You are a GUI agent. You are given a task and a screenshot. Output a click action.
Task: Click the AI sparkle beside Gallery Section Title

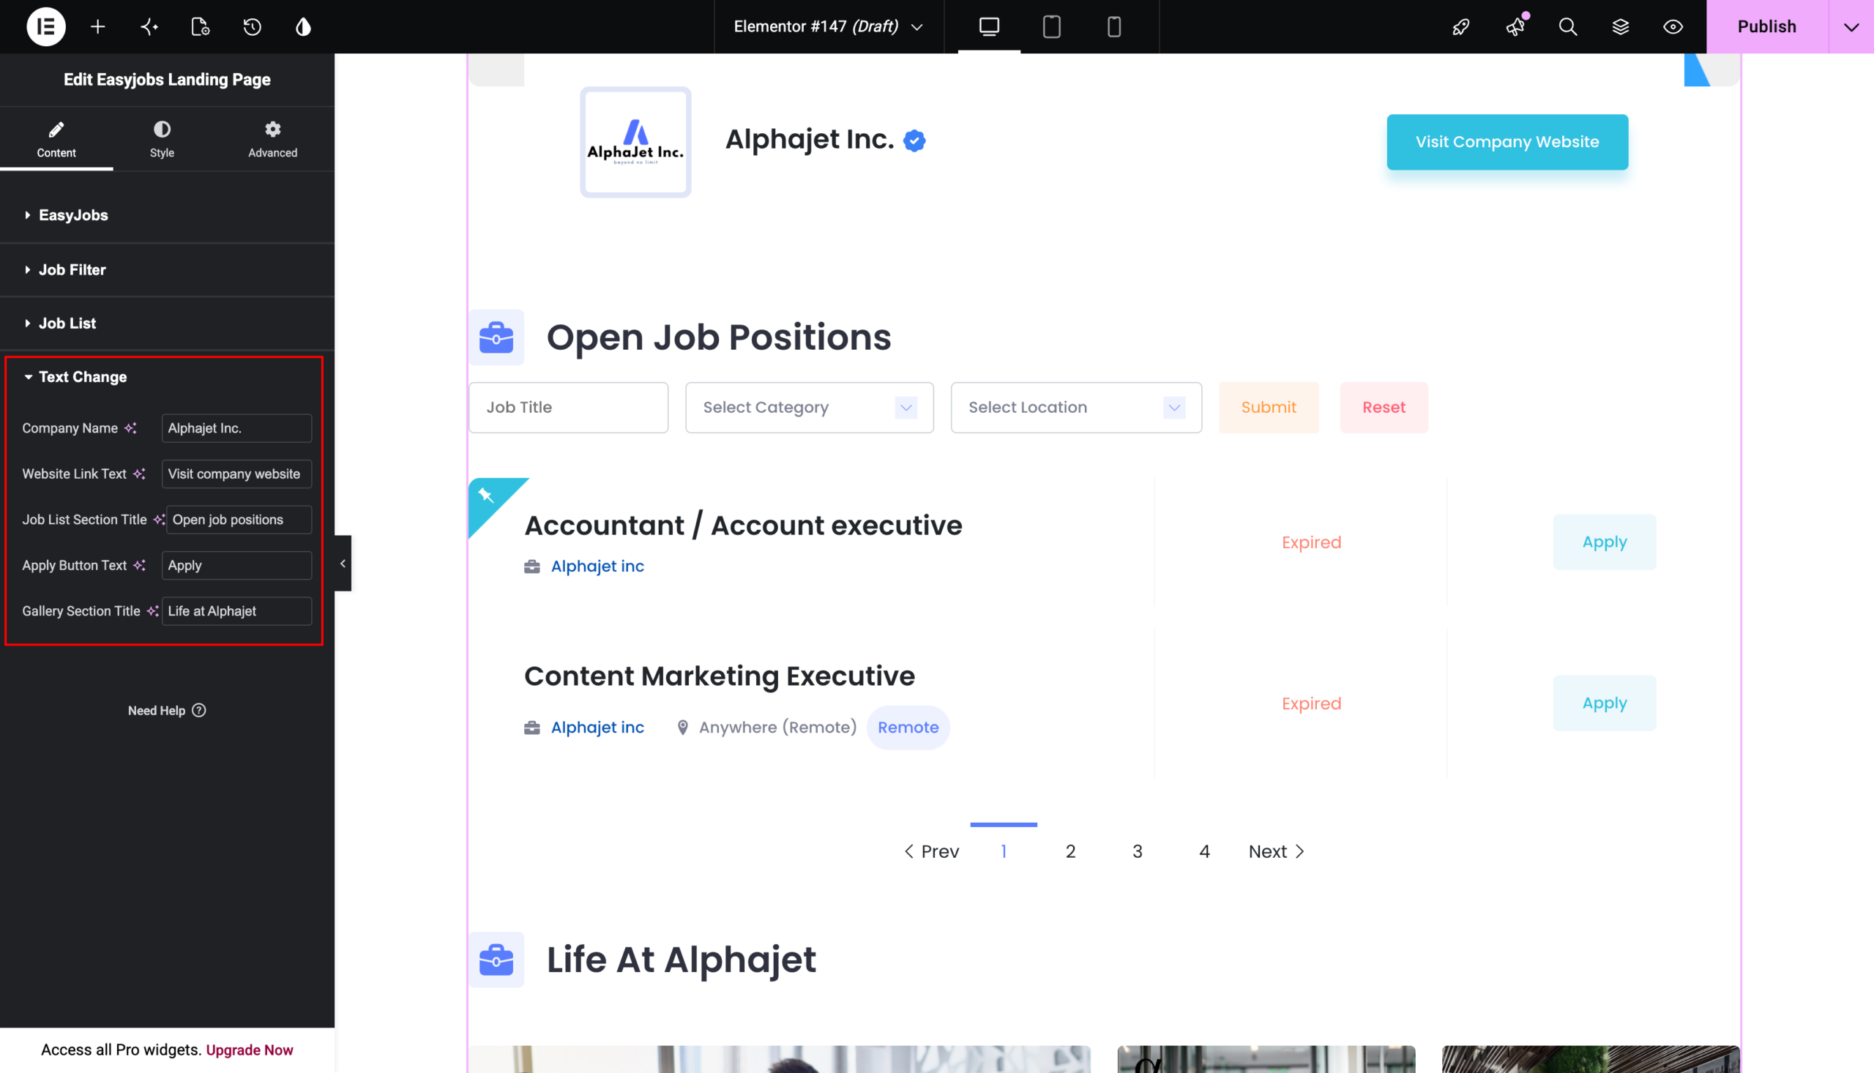[x=152, y=611]
